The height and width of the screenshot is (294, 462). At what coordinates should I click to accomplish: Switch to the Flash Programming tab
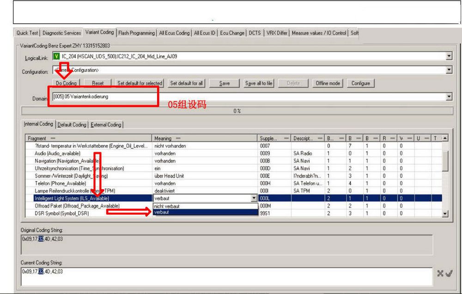click(136, 33)
